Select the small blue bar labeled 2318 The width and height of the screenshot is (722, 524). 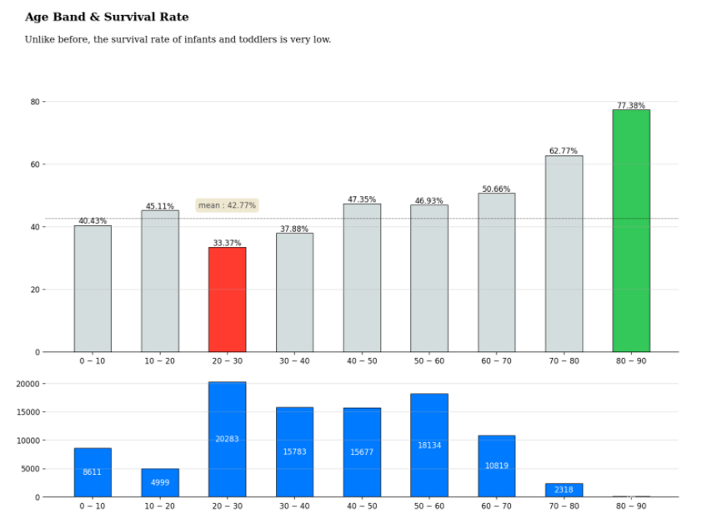click(x=564, y=490)
